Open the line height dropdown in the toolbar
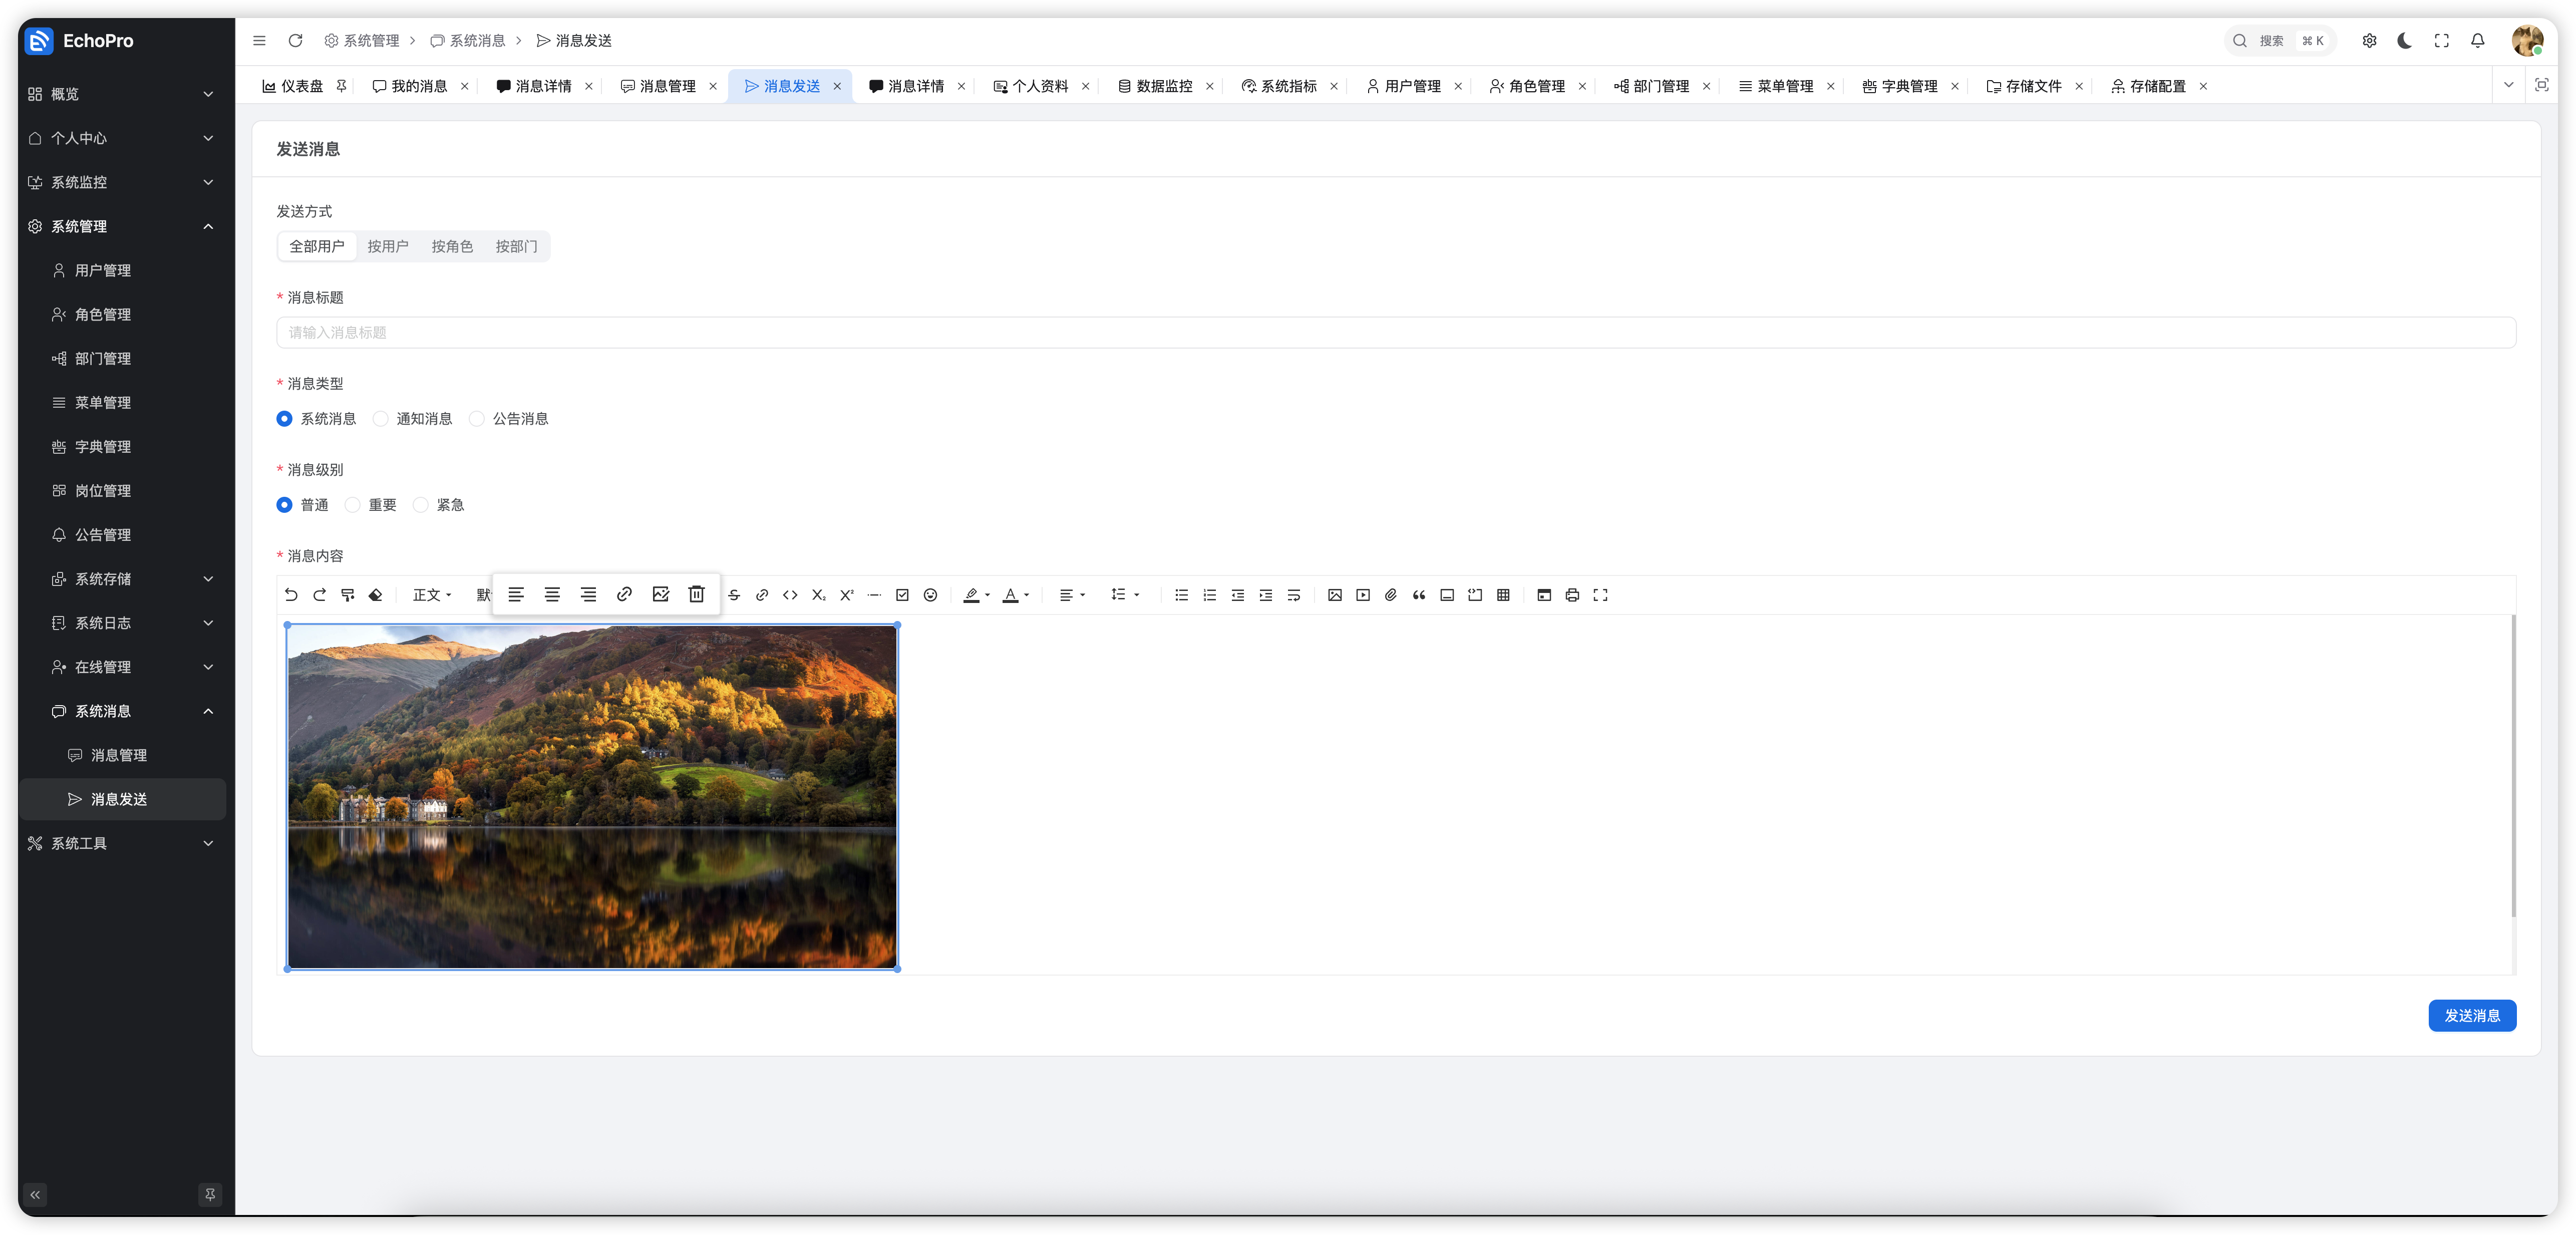The width and height of the screenshot is (2576, 1235). [x=1125, y=595]
